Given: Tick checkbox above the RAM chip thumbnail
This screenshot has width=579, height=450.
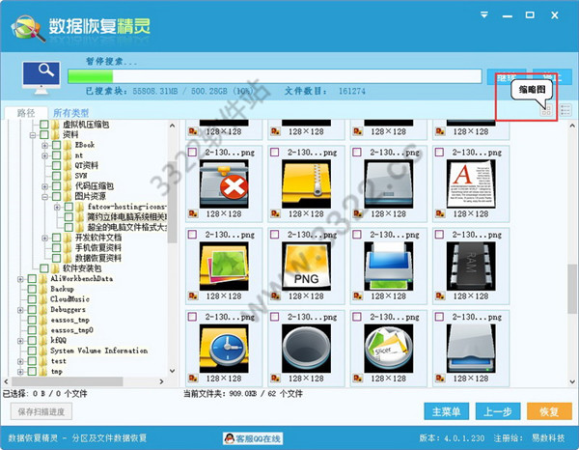Looking at the screenshot, I should coord(439,235).
